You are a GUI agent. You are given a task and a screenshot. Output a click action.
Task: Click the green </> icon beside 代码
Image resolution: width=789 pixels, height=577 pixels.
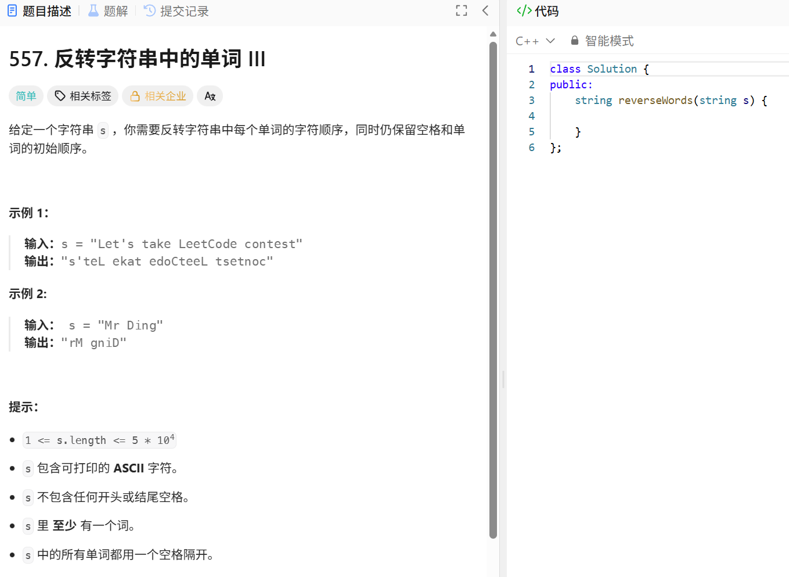(x=523, y=10)
